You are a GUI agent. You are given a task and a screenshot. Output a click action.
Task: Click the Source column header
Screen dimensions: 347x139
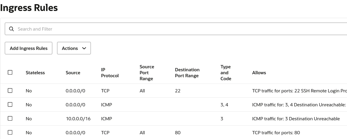[x=73, y=73]
